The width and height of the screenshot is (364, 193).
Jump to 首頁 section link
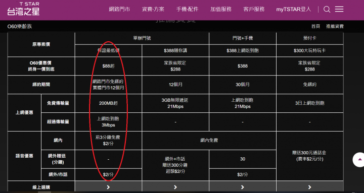(x=315, y=26)
